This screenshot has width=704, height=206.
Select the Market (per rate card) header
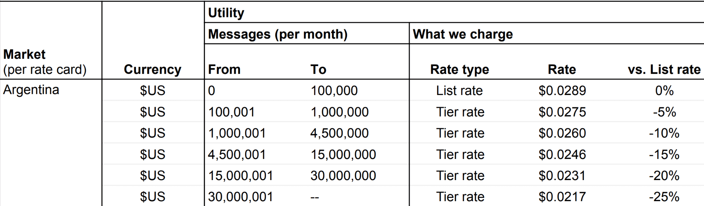tap(45, 62)
